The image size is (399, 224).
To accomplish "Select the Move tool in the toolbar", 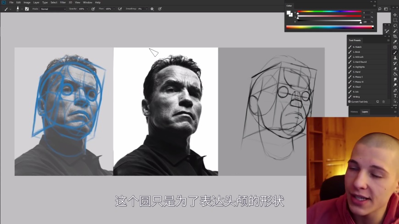I will click(x=395, y=15).
